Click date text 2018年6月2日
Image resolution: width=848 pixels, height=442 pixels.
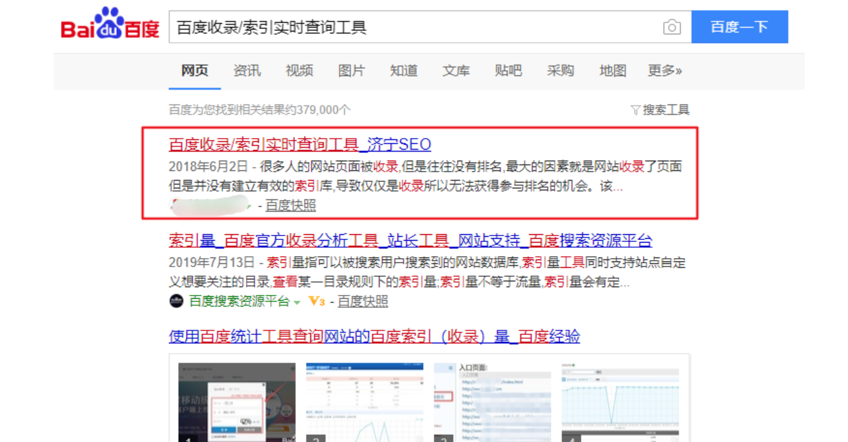(208, 166)
